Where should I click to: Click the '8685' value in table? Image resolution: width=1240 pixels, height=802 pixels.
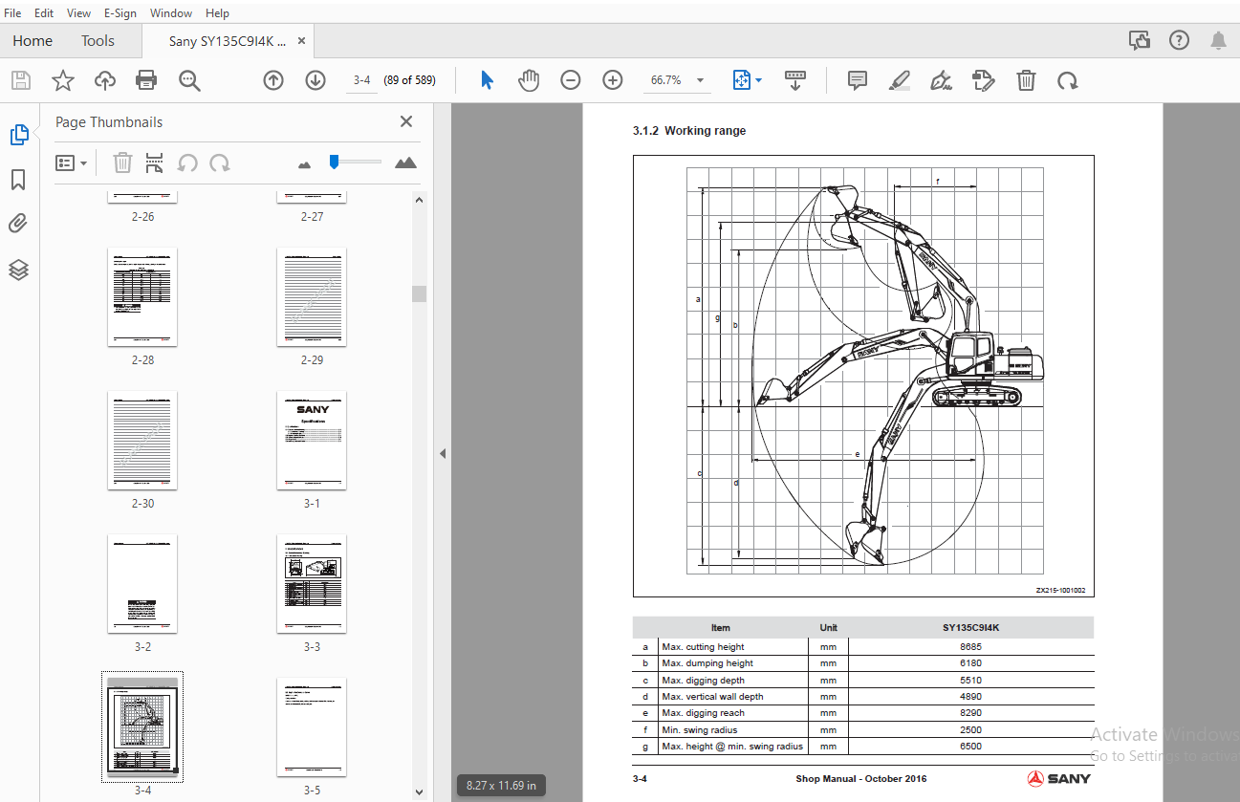click(970, 647)
